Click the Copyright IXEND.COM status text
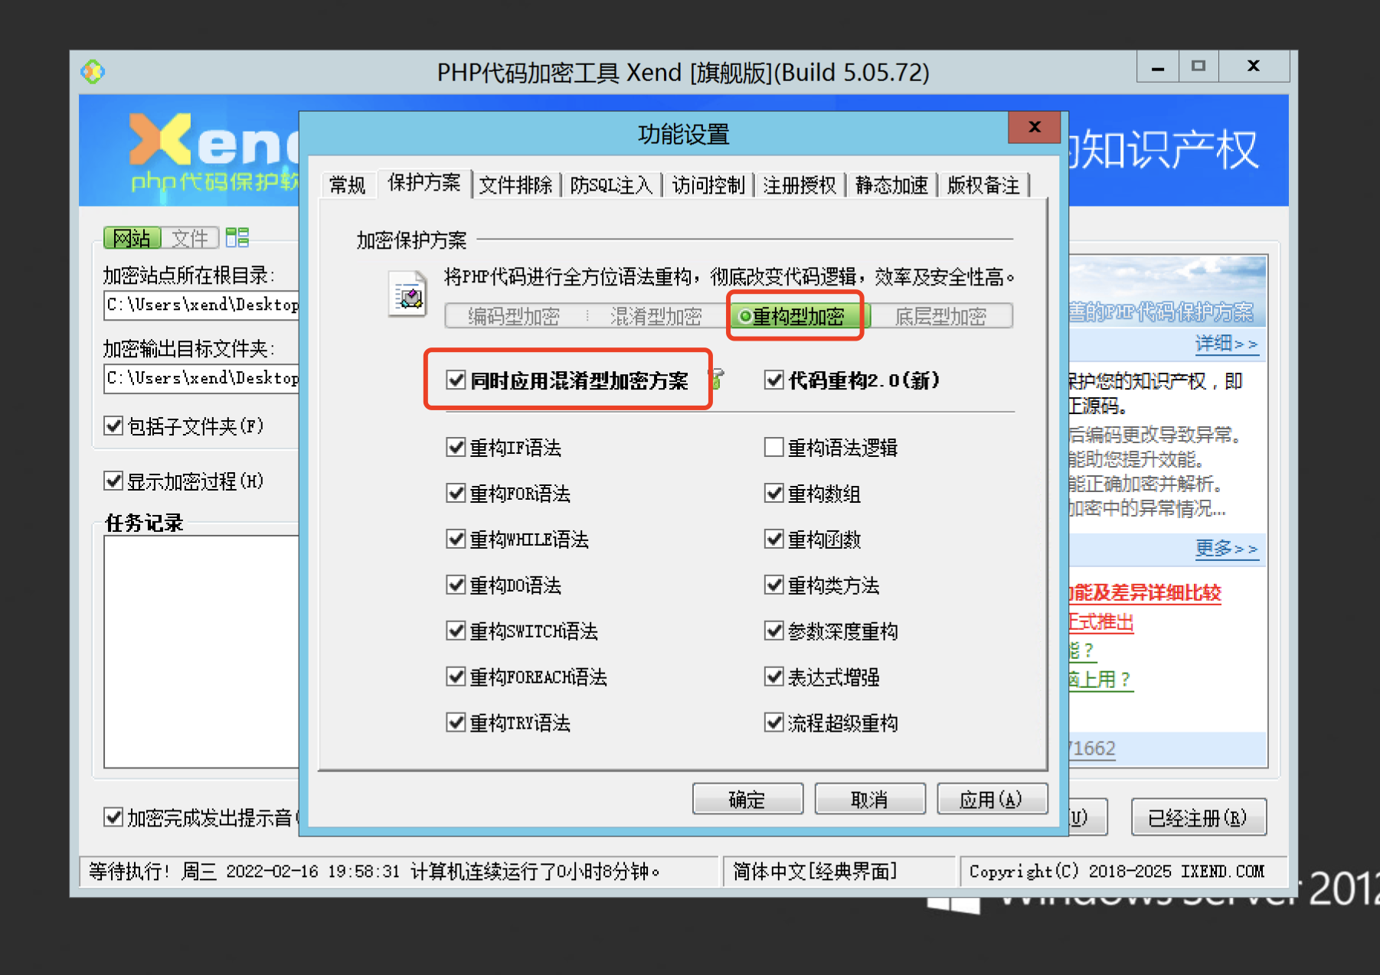This screenshot has height=975, width=1380. (x=1117, y=871)
